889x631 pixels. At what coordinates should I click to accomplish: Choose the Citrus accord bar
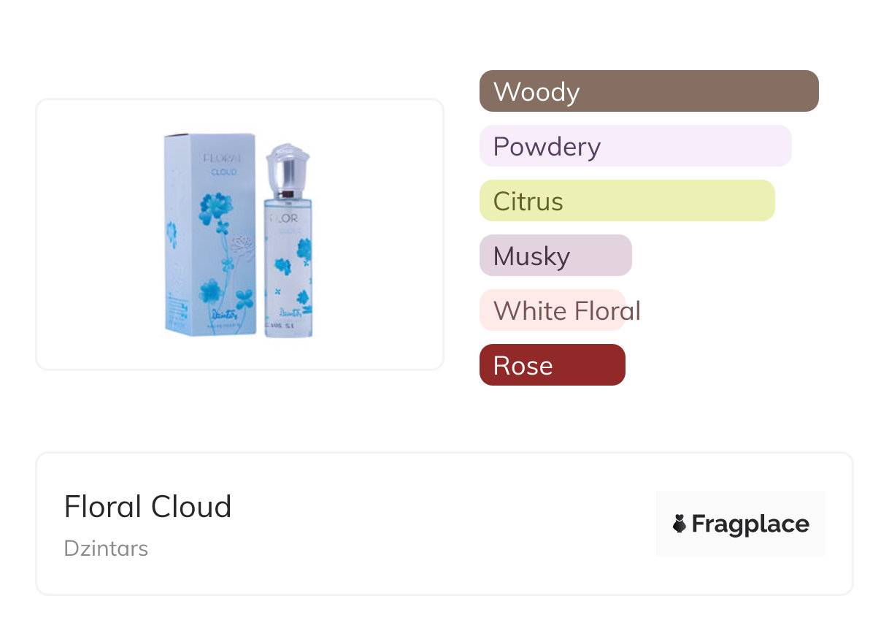(626, 201)
